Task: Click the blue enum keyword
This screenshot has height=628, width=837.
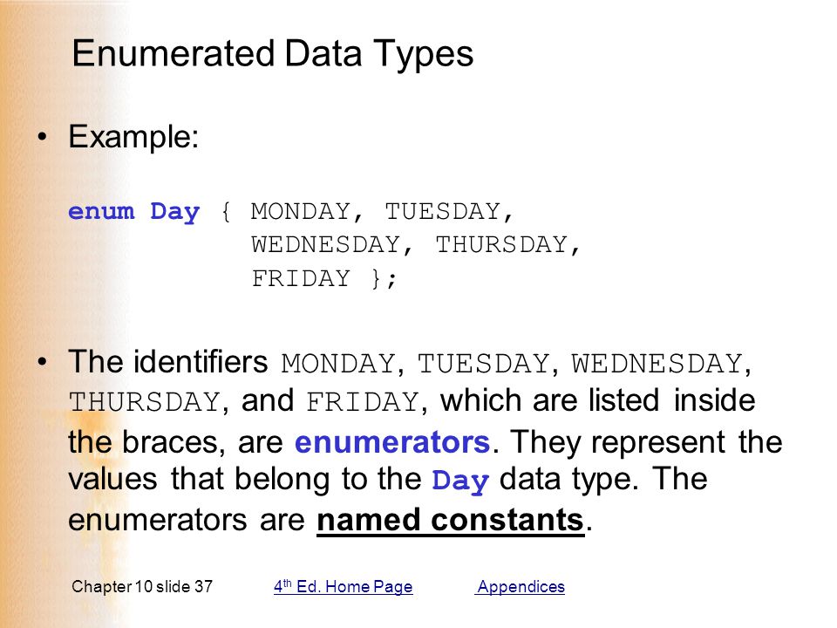Action: pyautogui.click(x=101, y=211)
